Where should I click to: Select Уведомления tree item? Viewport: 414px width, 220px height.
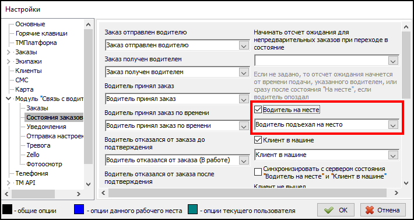(46, 127)
